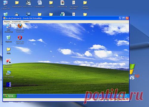Select the host Recycle Bin icon behind VirtualBox
This screenshot has width=149, height=107.
click(x=6, y=14)
